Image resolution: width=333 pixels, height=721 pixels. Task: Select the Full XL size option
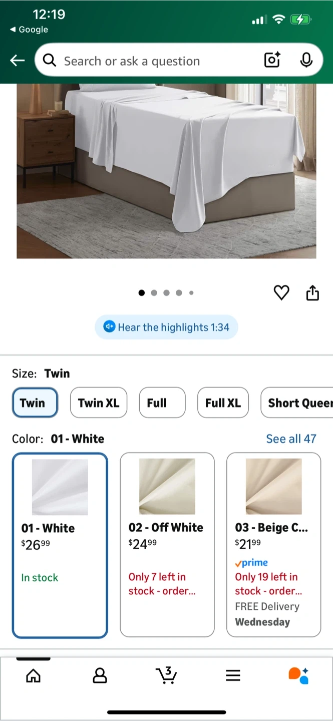pyautogui.click(x=223, y=403)
